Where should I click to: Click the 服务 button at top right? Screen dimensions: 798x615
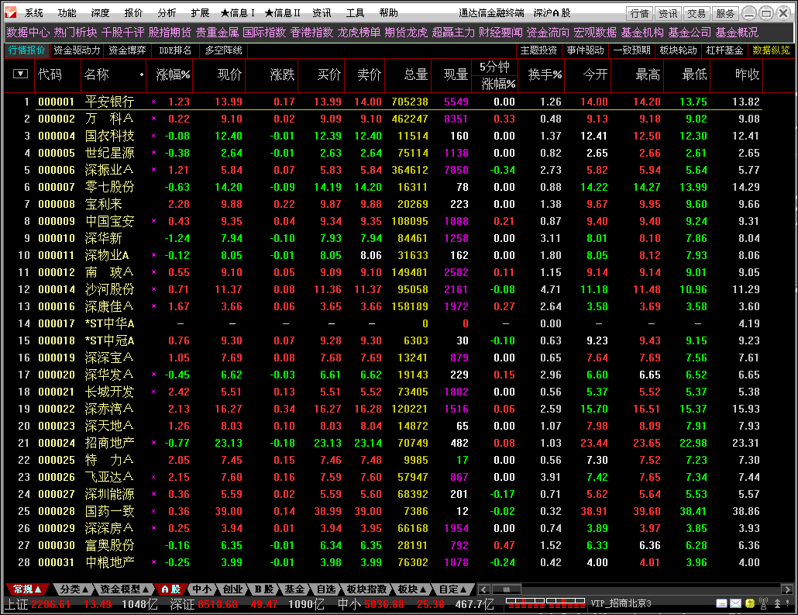tap(724, 13)
